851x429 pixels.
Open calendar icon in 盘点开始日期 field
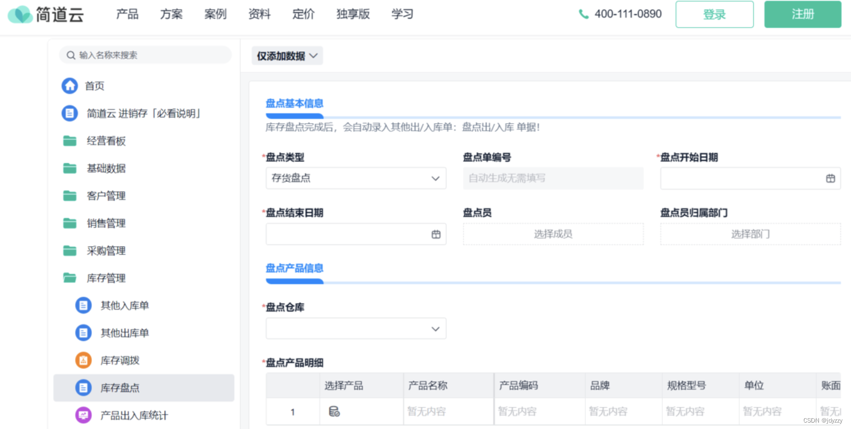pos(830,179)
